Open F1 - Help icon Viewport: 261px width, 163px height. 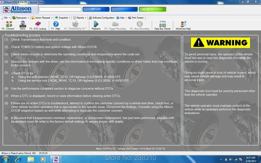pyautogui.click(x=56, y=26)
